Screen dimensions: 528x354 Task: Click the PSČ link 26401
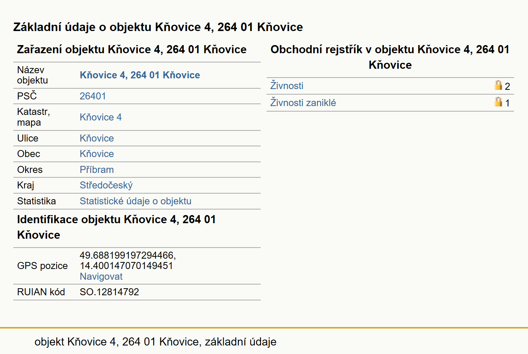[x=93, y=96]
